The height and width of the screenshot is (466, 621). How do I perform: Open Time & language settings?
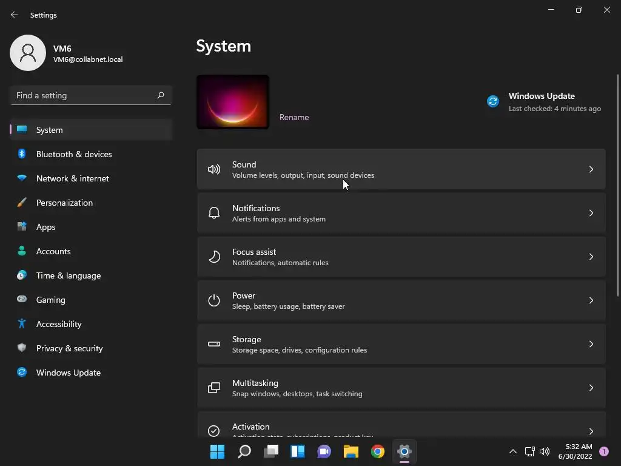(x=91, y=275)
